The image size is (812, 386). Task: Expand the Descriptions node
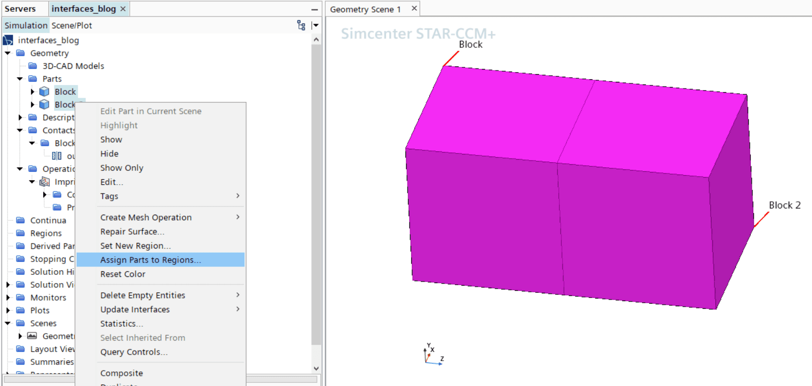pyautogui.click(x=20, y=117)
